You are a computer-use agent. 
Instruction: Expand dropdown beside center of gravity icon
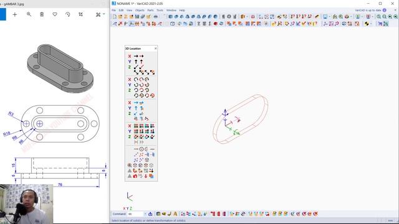pyautogui.click(x=371, y=24)
